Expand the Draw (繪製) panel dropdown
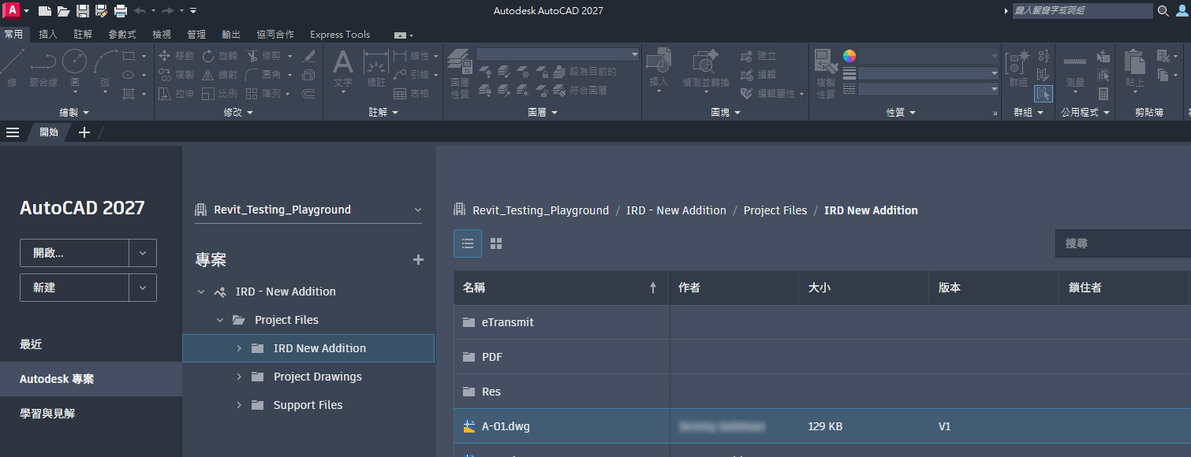1191x457 pixels. (75, 113)
